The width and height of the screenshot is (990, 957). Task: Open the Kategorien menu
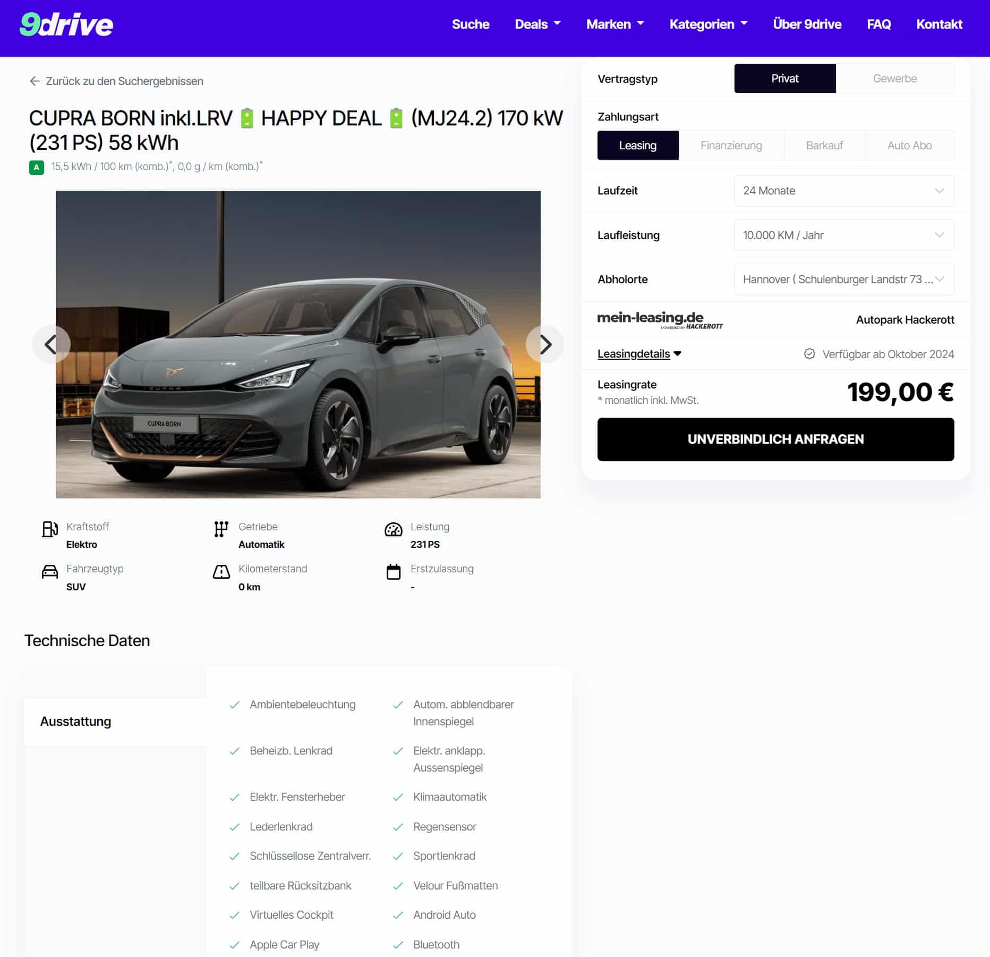pyautogui.click(x=709, y=24)
